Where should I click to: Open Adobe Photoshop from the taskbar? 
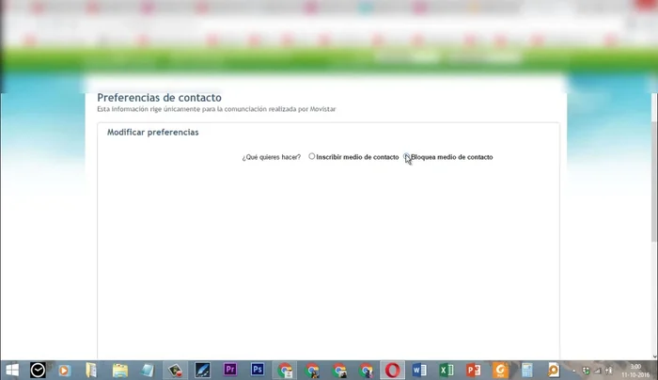click(258, 370)
